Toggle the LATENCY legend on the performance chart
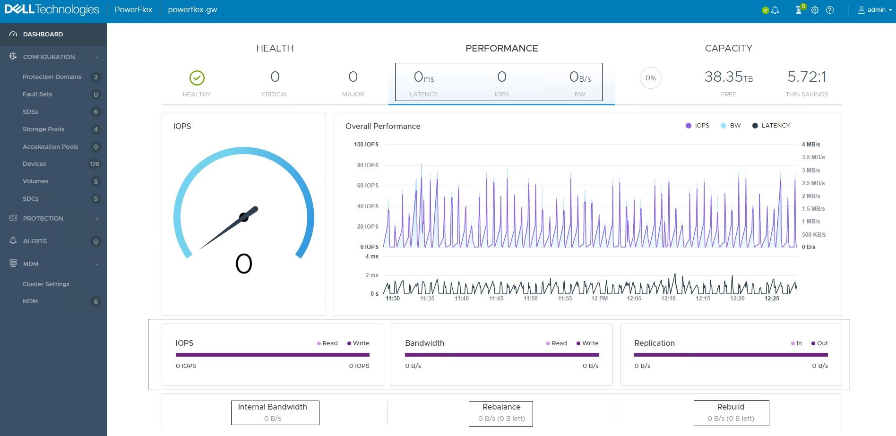The width and height of the screenshot is (896, 436). (x=770, y=125)
